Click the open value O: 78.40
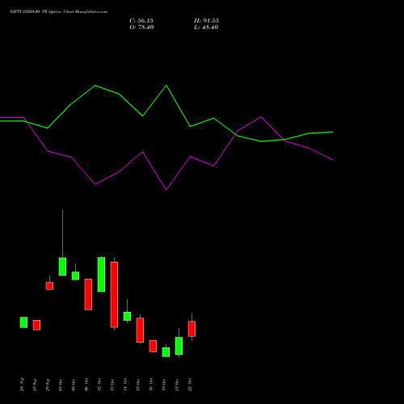 click(141, 27)
